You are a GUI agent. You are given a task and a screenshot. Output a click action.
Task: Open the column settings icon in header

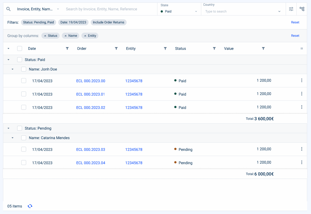click(302, 48)
